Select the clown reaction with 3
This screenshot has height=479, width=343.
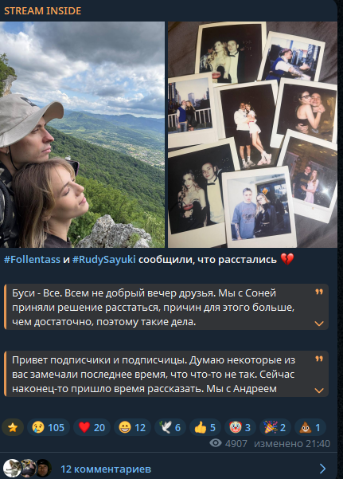(x=240, y=427)
